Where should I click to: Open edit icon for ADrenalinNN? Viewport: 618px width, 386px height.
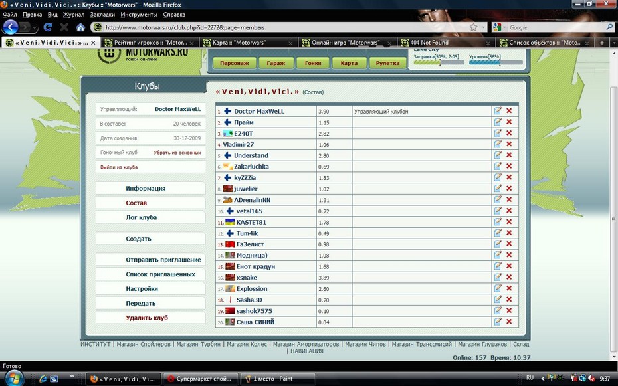(498, 200)
